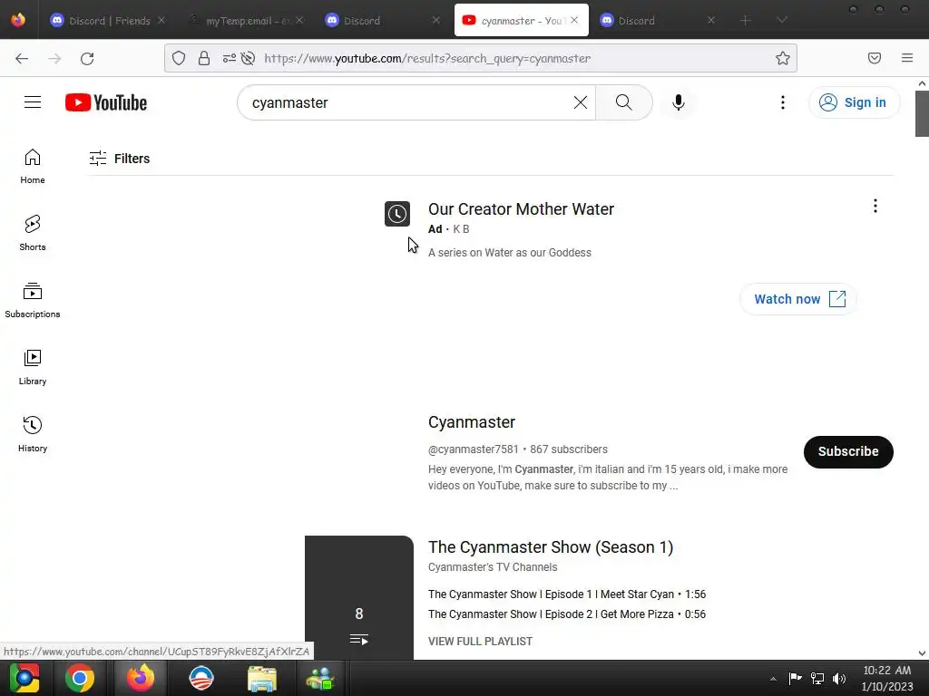Click Watch now on the ad
This screenshot has width=929, height=696.
coord(798,299)
